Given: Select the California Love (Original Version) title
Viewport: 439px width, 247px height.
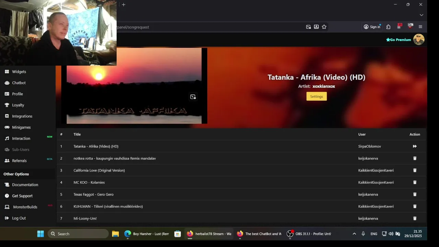Looking at the screenshot, I should tap(99, 170).
